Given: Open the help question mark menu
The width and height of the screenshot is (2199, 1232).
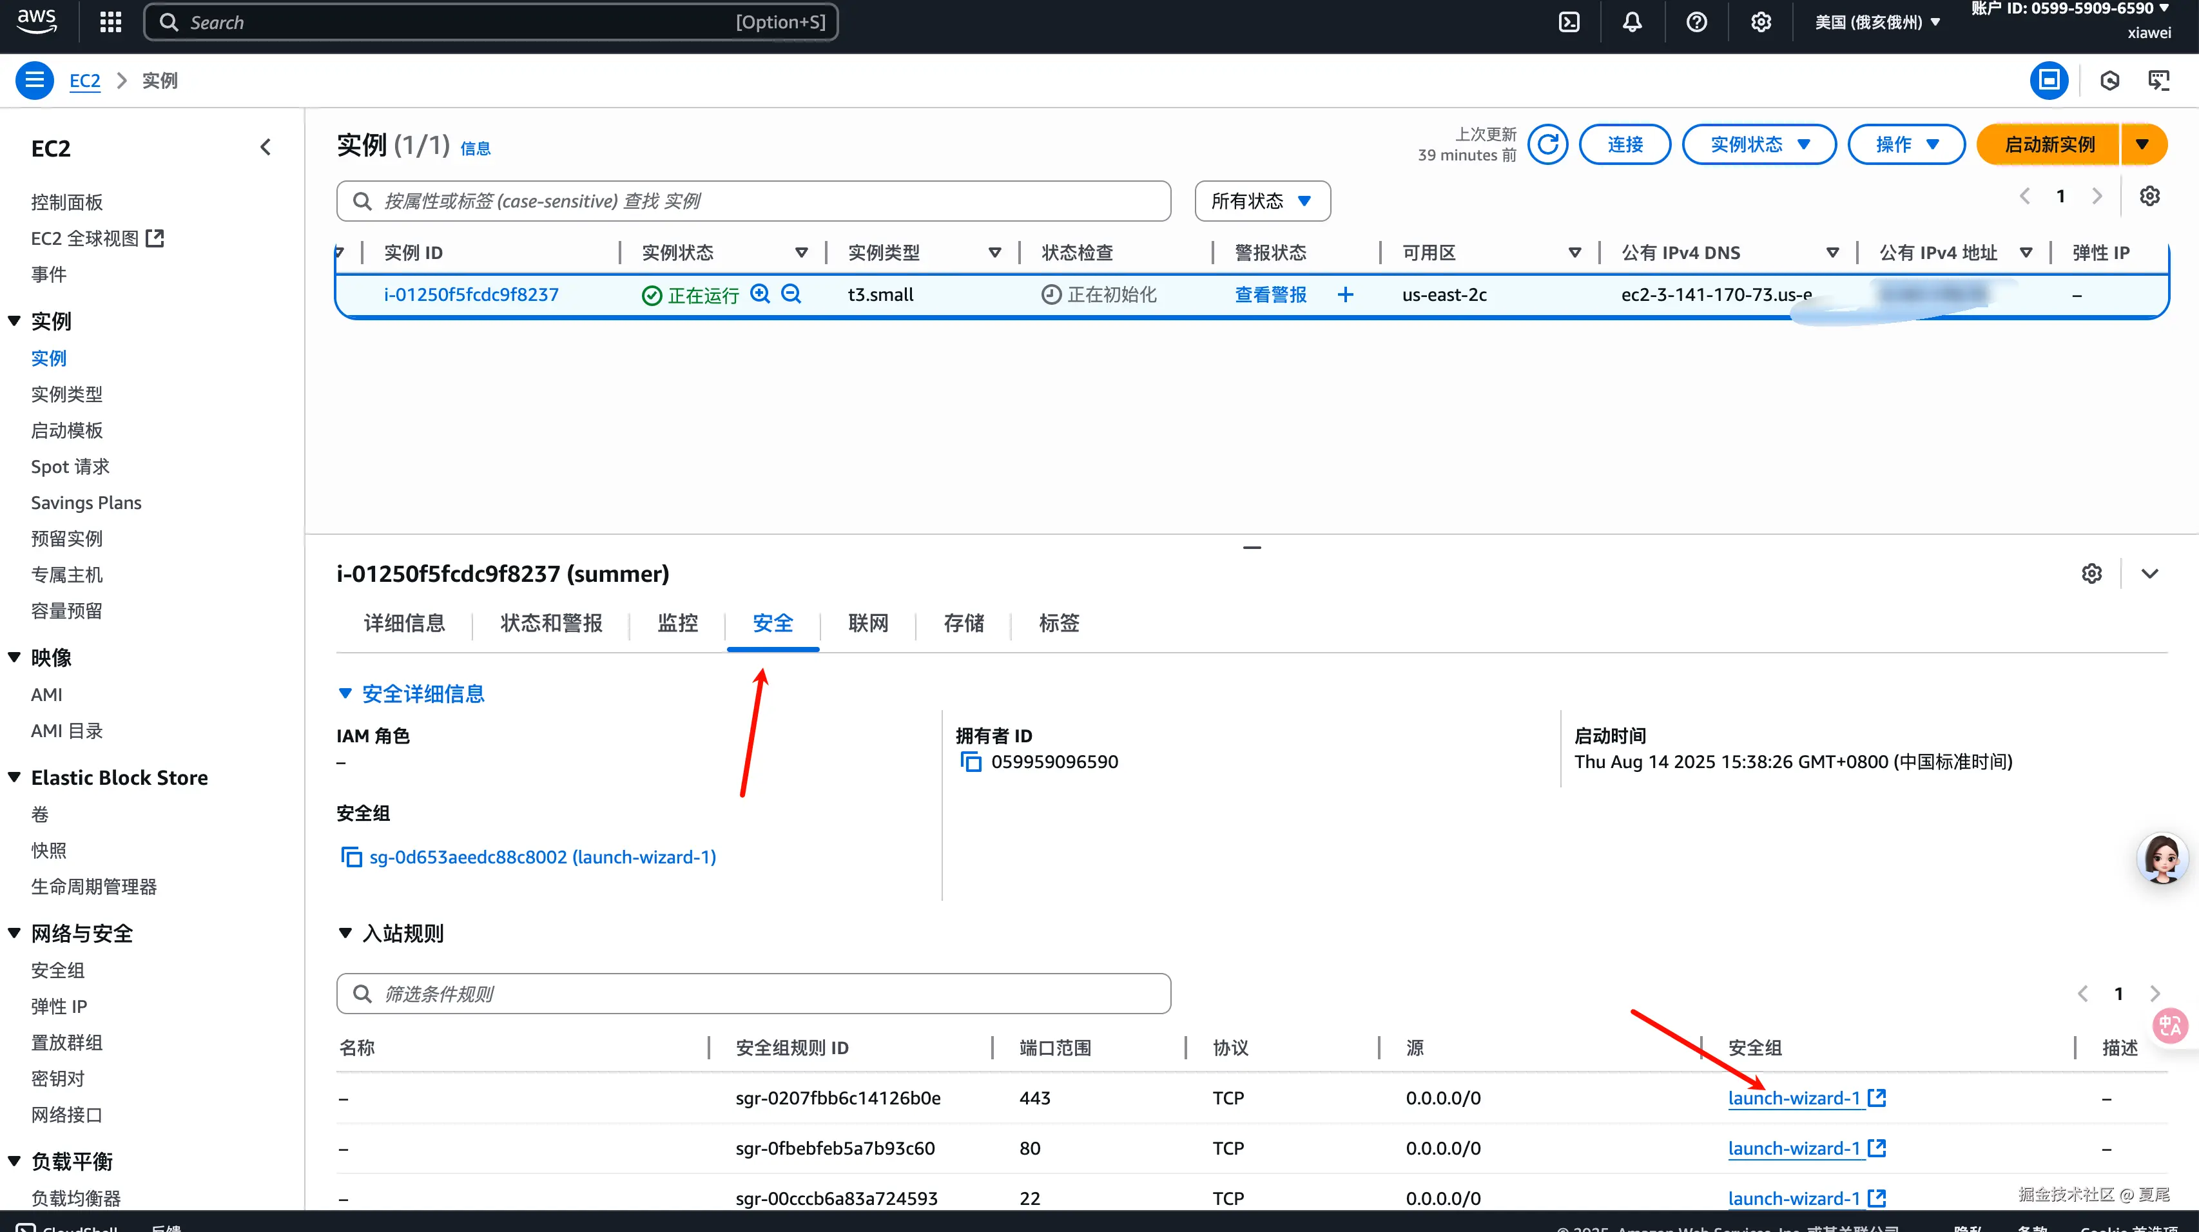Looking at the screenshot, I should click(1696, 22).
